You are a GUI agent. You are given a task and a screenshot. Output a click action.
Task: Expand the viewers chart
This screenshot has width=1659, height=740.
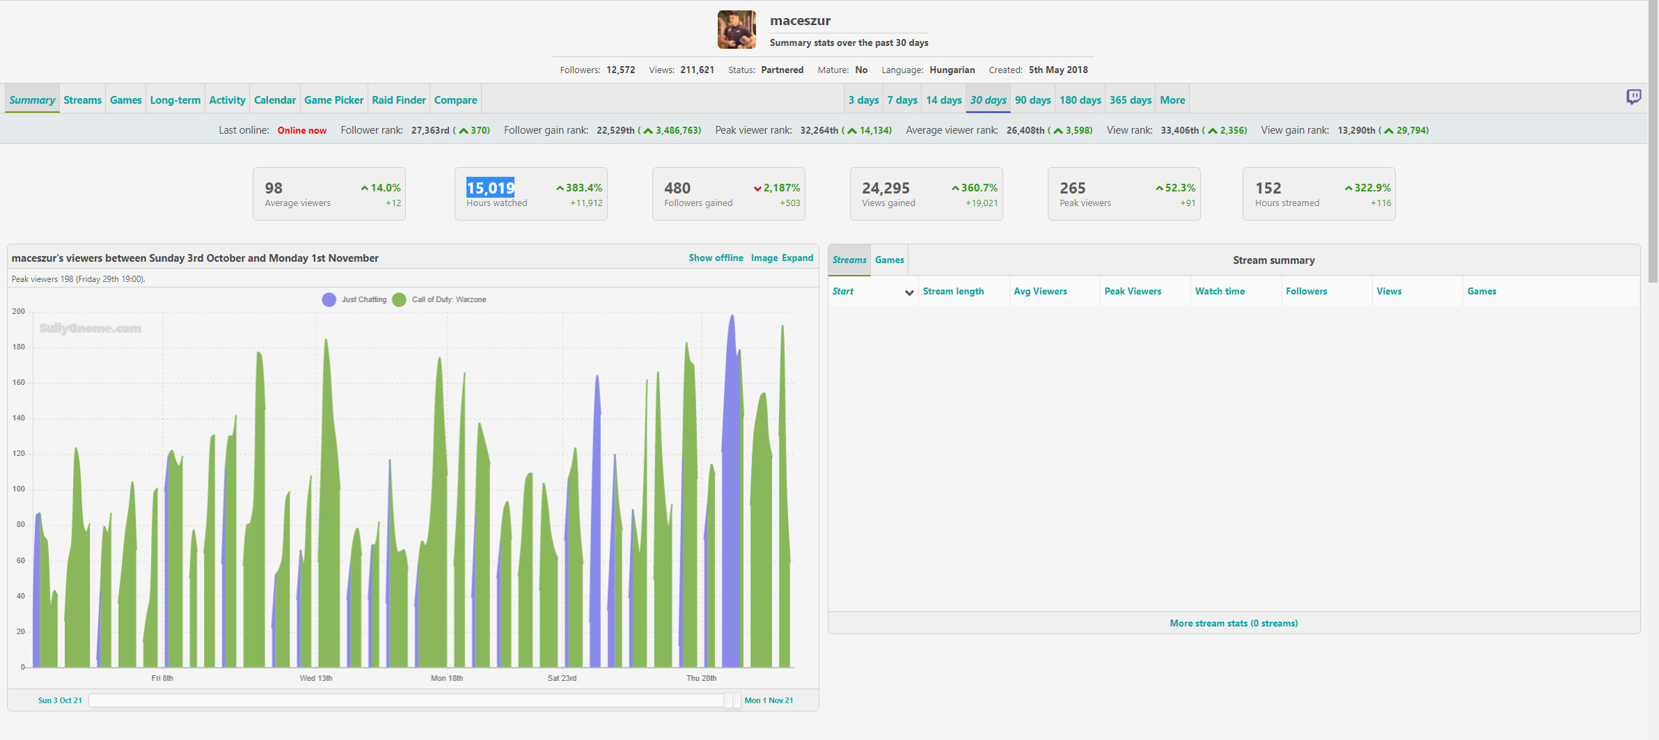(797, 258)
